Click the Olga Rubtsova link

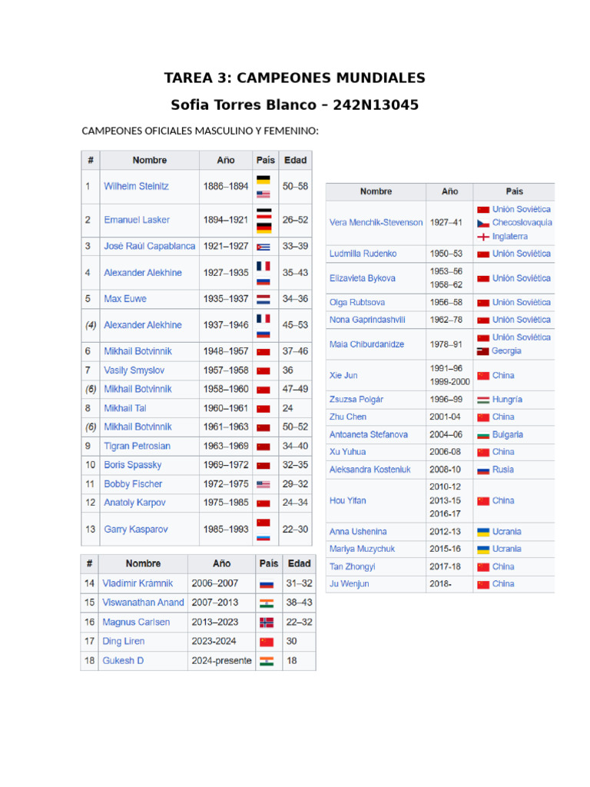356,302
